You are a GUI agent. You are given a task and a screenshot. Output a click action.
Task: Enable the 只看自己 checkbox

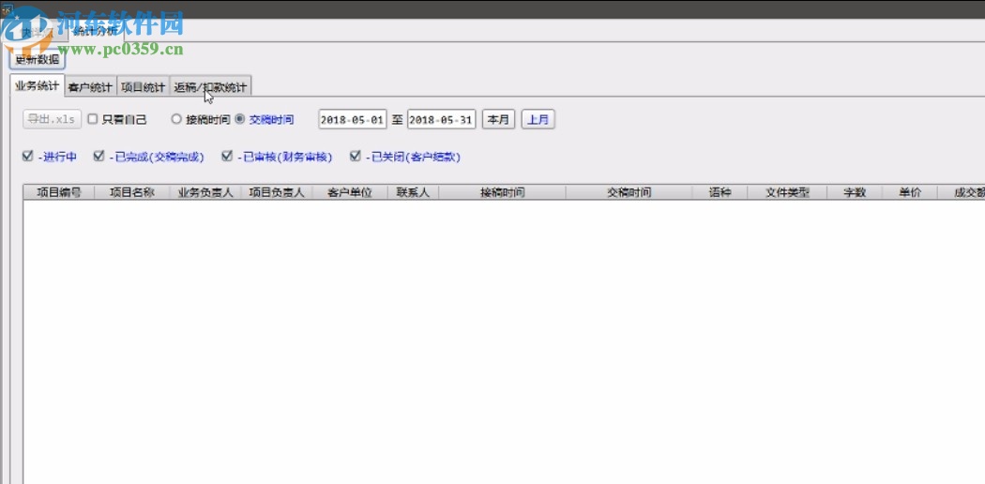92,119
